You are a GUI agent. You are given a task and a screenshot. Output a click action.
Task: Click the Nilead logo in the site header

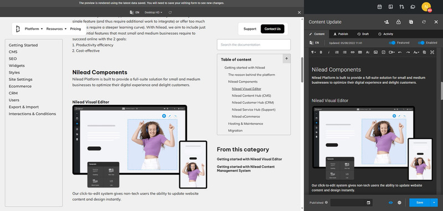[18, 29]
